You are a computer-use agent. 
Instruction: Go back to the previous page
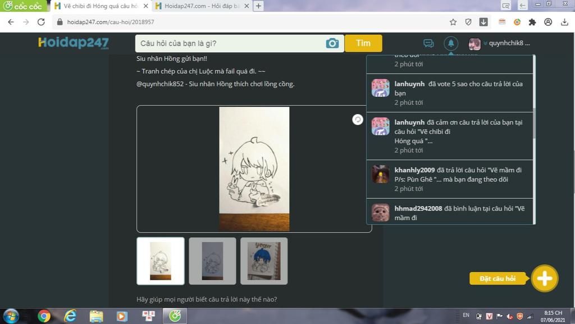tap(11, 22)
